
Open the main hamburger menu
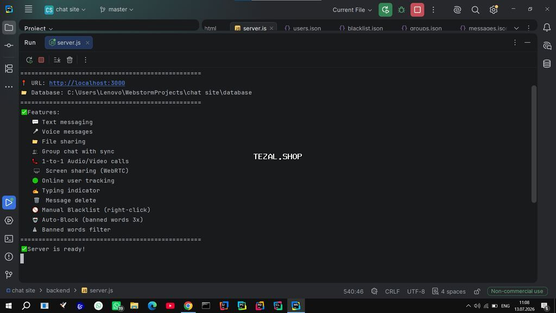point(28,9)
